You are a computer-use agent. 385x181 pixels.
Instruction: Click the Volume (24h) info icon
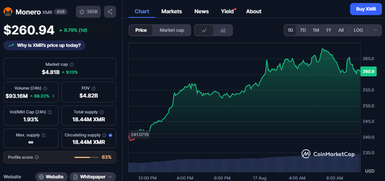pyautogui.click(x=45, y=88)
